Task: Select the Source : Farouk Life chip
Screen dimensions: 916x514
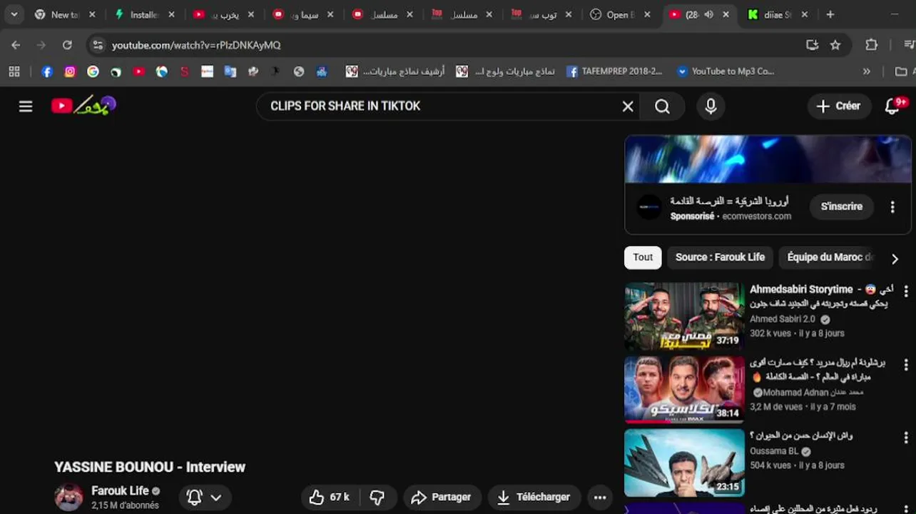Action: 720,258
